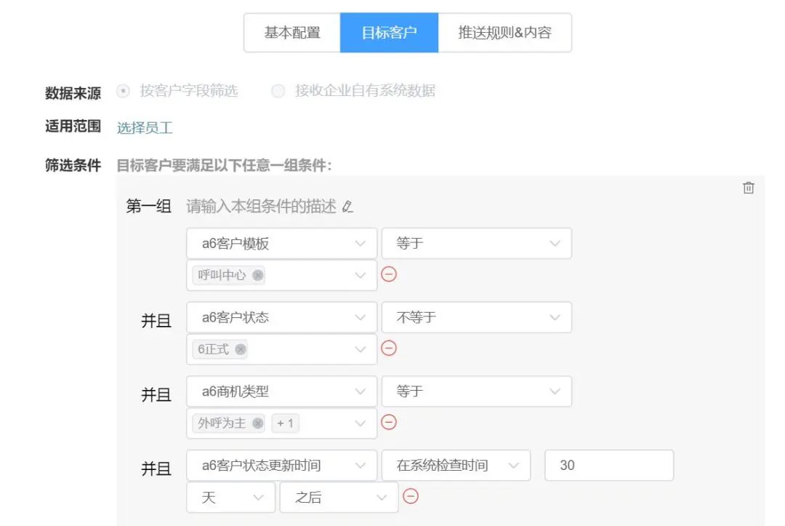Delete the first condition group via trash icon
The width and height of the screenshot is (785, 526).
click(x=748, y=188)
